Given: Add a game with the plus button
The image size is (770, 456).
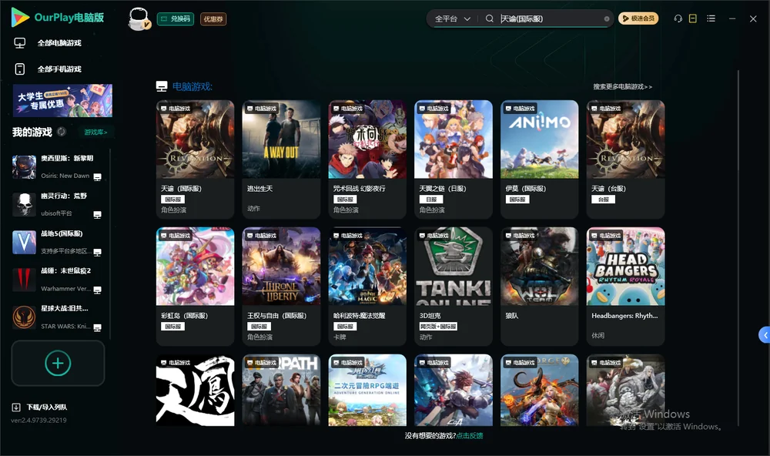Looking at the screenshot, I should point(58,363).
